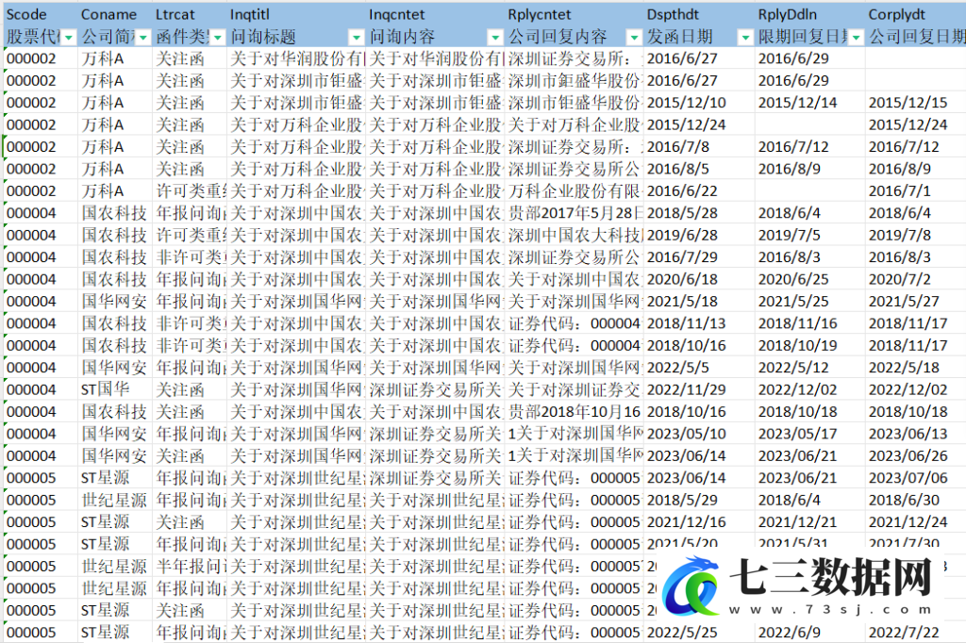Select date cell 2023/06/13
The image size is (966, 643).
point(916,435)
